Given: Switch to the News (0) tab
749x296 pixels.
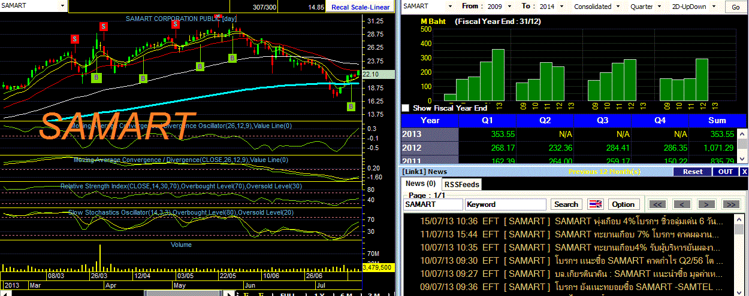Looking at the screenshot, I should 421,184.
